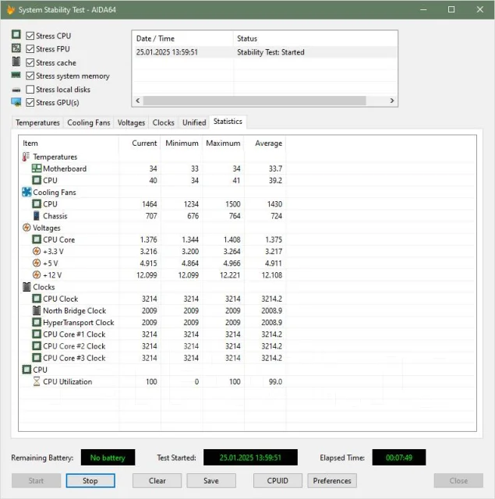Viewport: 495px width, 499px height.
Task: Stop the stability test
Action: 90,480
